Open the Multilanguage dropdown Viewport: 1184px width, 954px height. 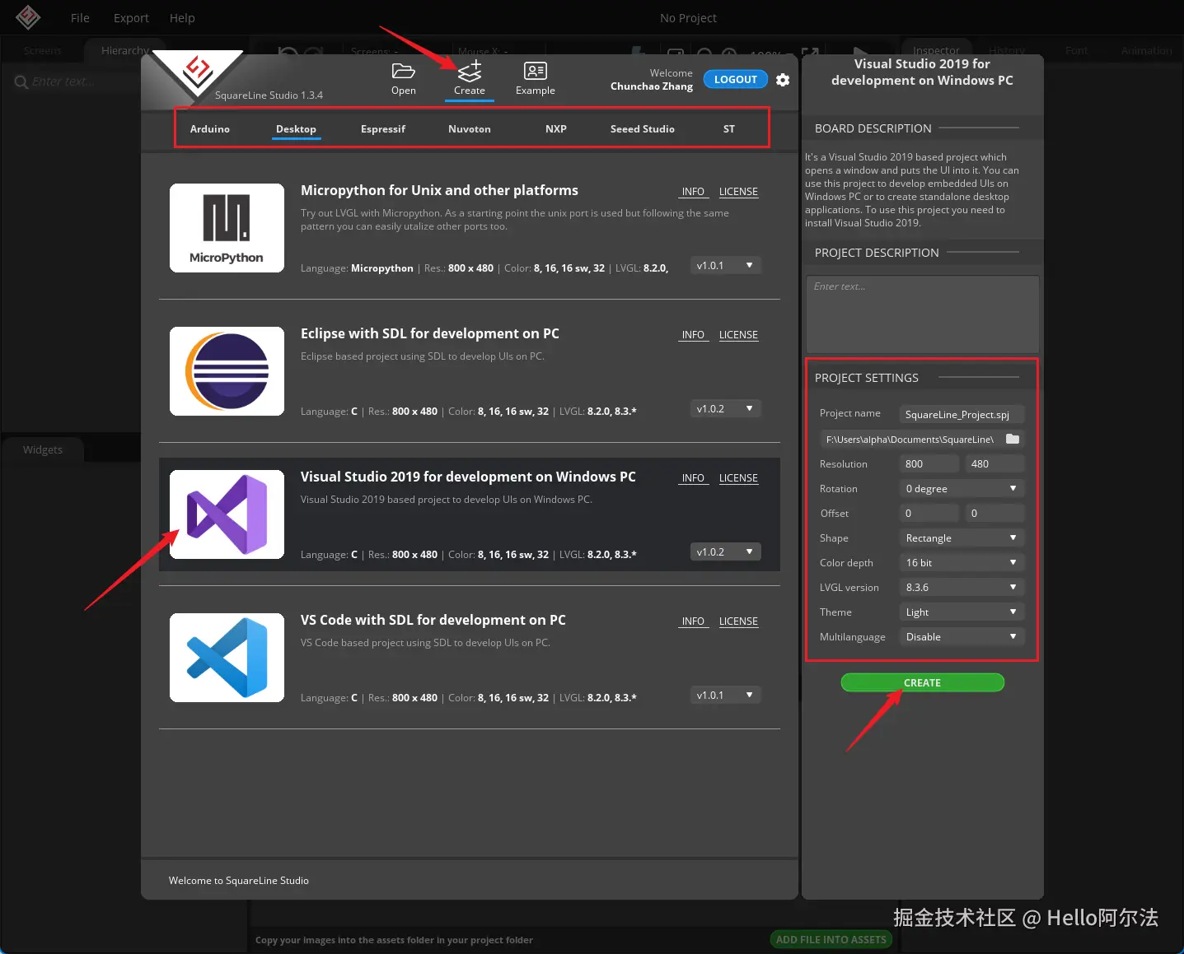tap(962, 636)
